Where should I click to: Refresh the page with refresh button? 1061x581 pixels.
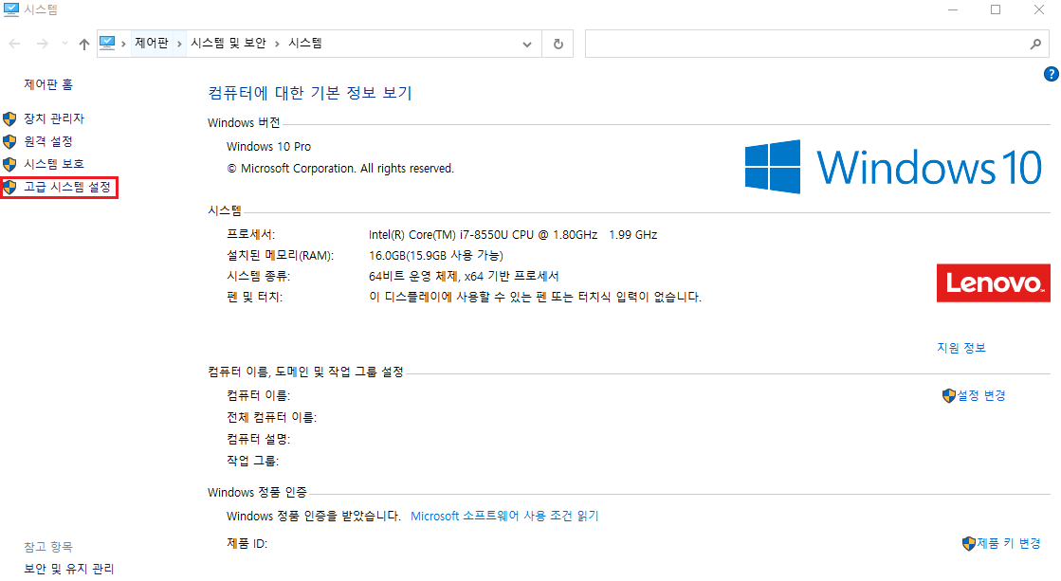(558, 44)
